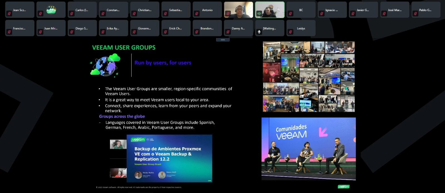
Task: Click the 'Connect, share experiences' bullet text
Action: [168, 108]
